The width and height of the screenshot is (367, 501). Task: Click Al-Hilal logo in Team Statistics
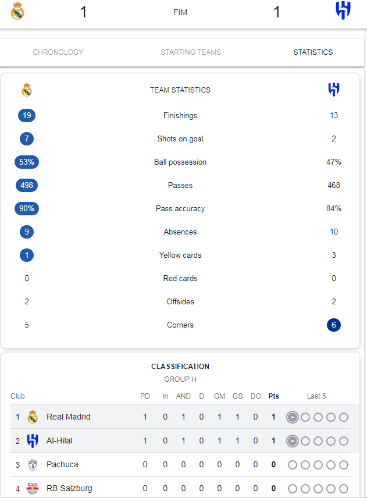[334, 90]
